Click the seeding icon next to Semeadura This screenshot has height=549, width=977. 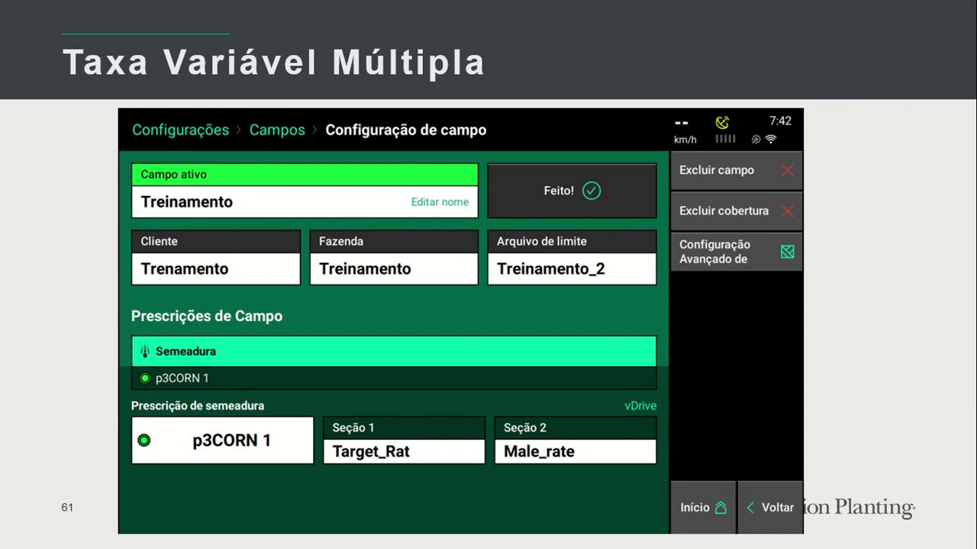tap(145, 352)
